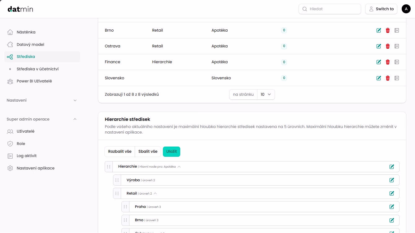Click edit icon on Praha node
Viewport: 415px width, 233px height.
tap(391, 207)
